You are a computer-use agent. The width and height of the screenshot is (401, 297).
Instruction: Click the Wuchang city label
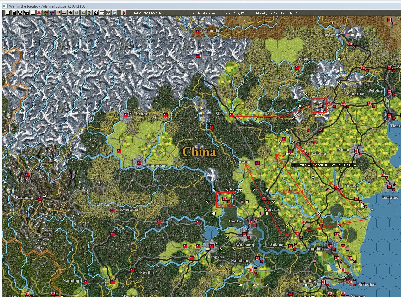pyautogui.click(x=245, y=245)
